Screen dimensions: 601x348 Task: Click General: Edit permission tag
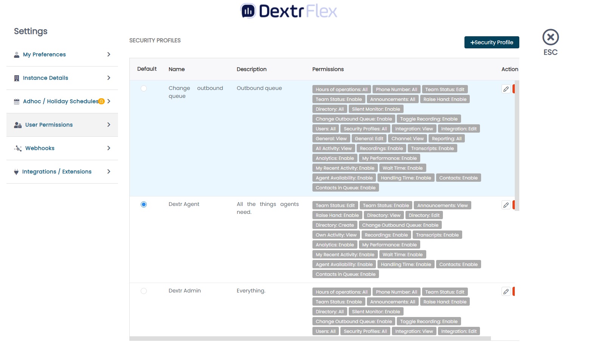[369, 139]
